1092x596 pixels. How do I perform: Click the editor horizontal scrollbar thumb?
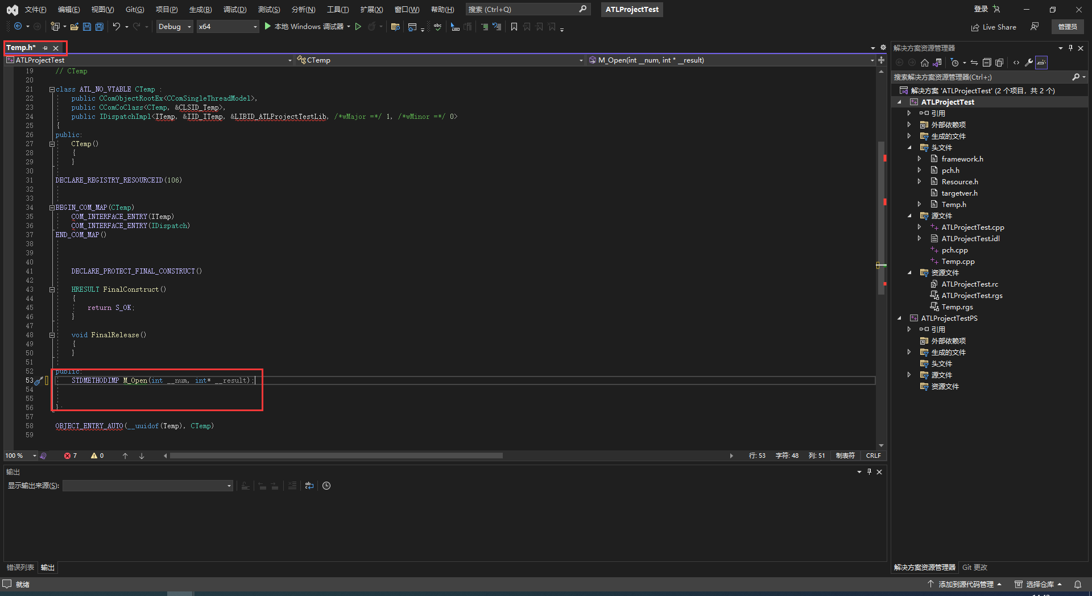click(x=336, y=456)
